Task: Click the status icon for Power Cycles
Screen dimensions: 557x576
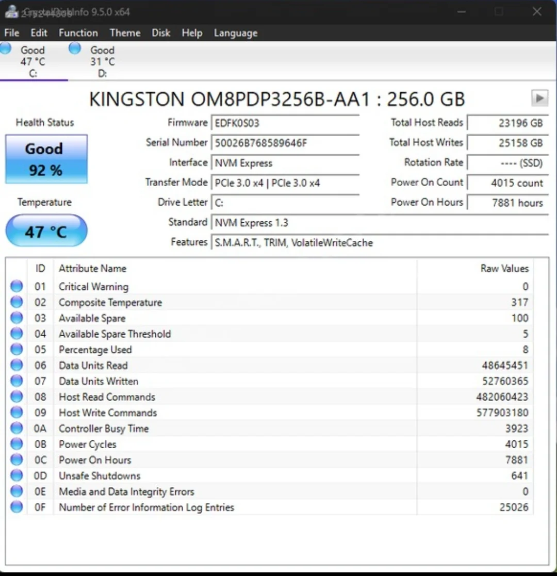Action: point(17,444)
